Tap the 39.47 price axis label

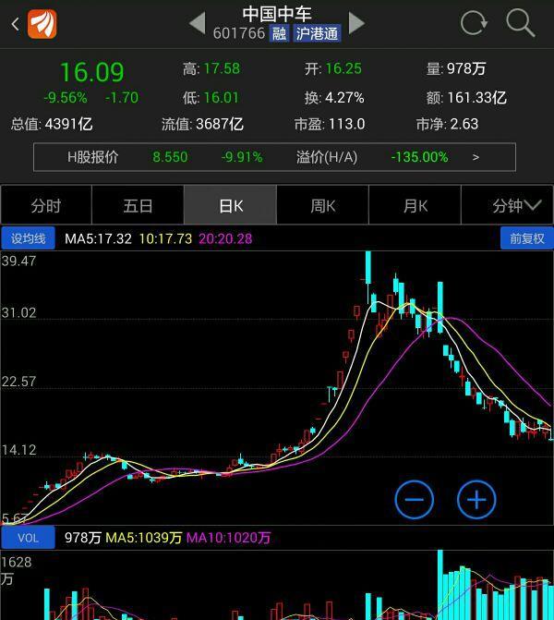pos(19,261)
